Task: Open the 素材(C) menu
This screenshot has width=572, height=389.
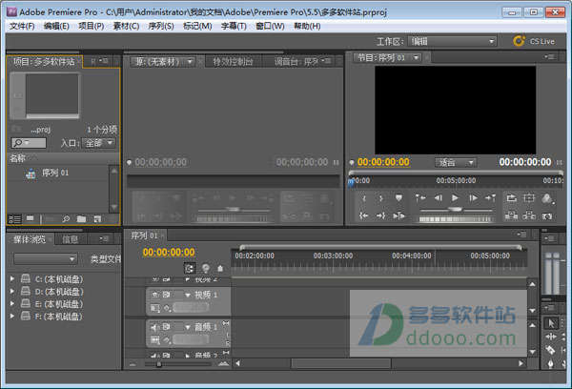Action: pos(126,27)
